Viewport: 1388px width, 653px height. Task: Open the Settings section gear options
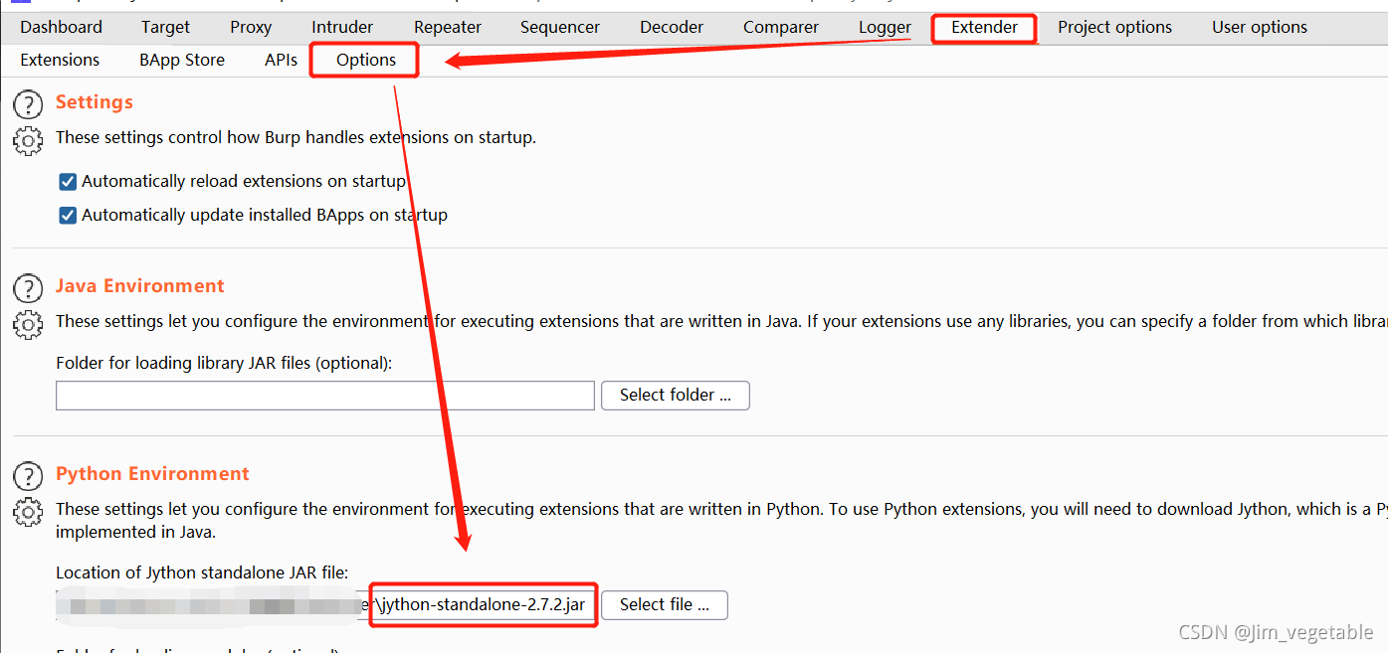coord(28,140)
